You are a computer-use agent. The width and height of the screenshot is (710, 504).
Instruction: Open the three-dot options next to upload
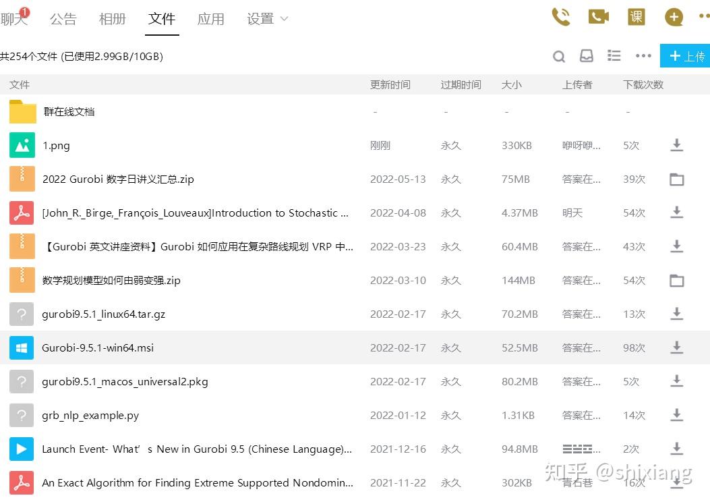pyautogui.click(x=643, y=56)
